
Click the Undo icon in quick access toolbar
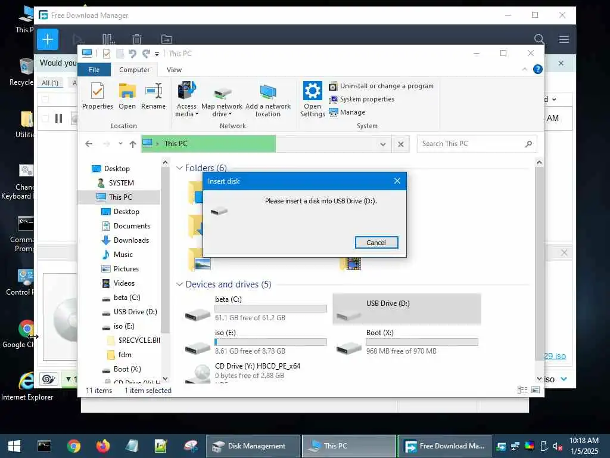[x=132, y=54]
